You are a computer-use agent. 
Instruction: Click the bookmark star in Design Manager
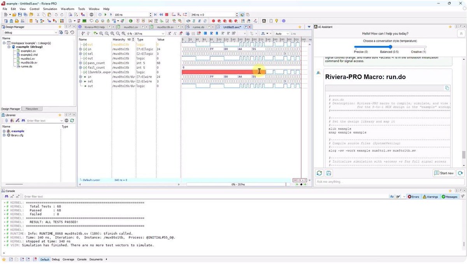point(60,27)
